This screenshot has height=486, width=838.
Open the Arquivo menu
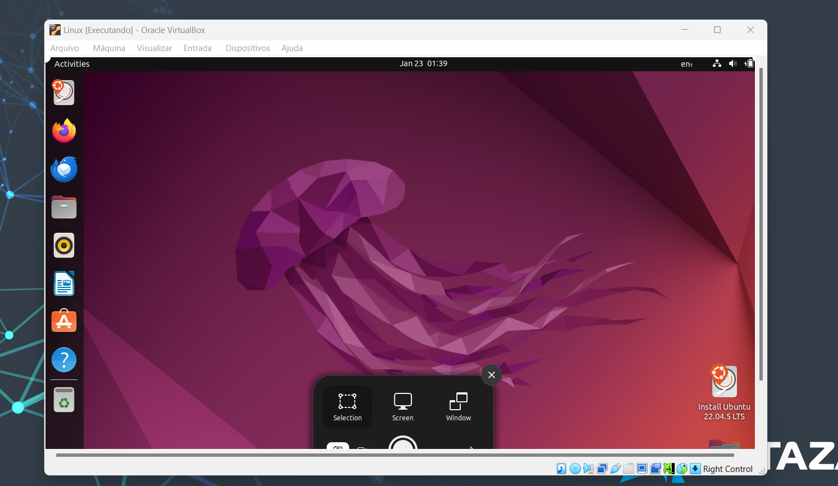click(x=65, y=48)
